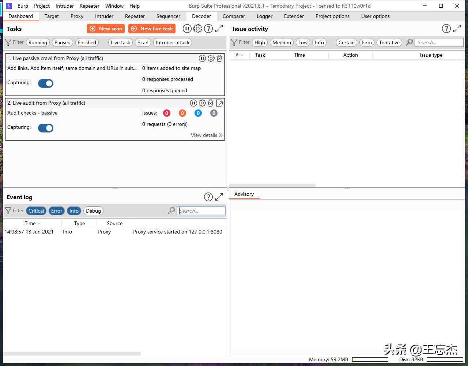Open Live audit task in new window
This screenshot has height=366, width=468.
tap(219, 103)
